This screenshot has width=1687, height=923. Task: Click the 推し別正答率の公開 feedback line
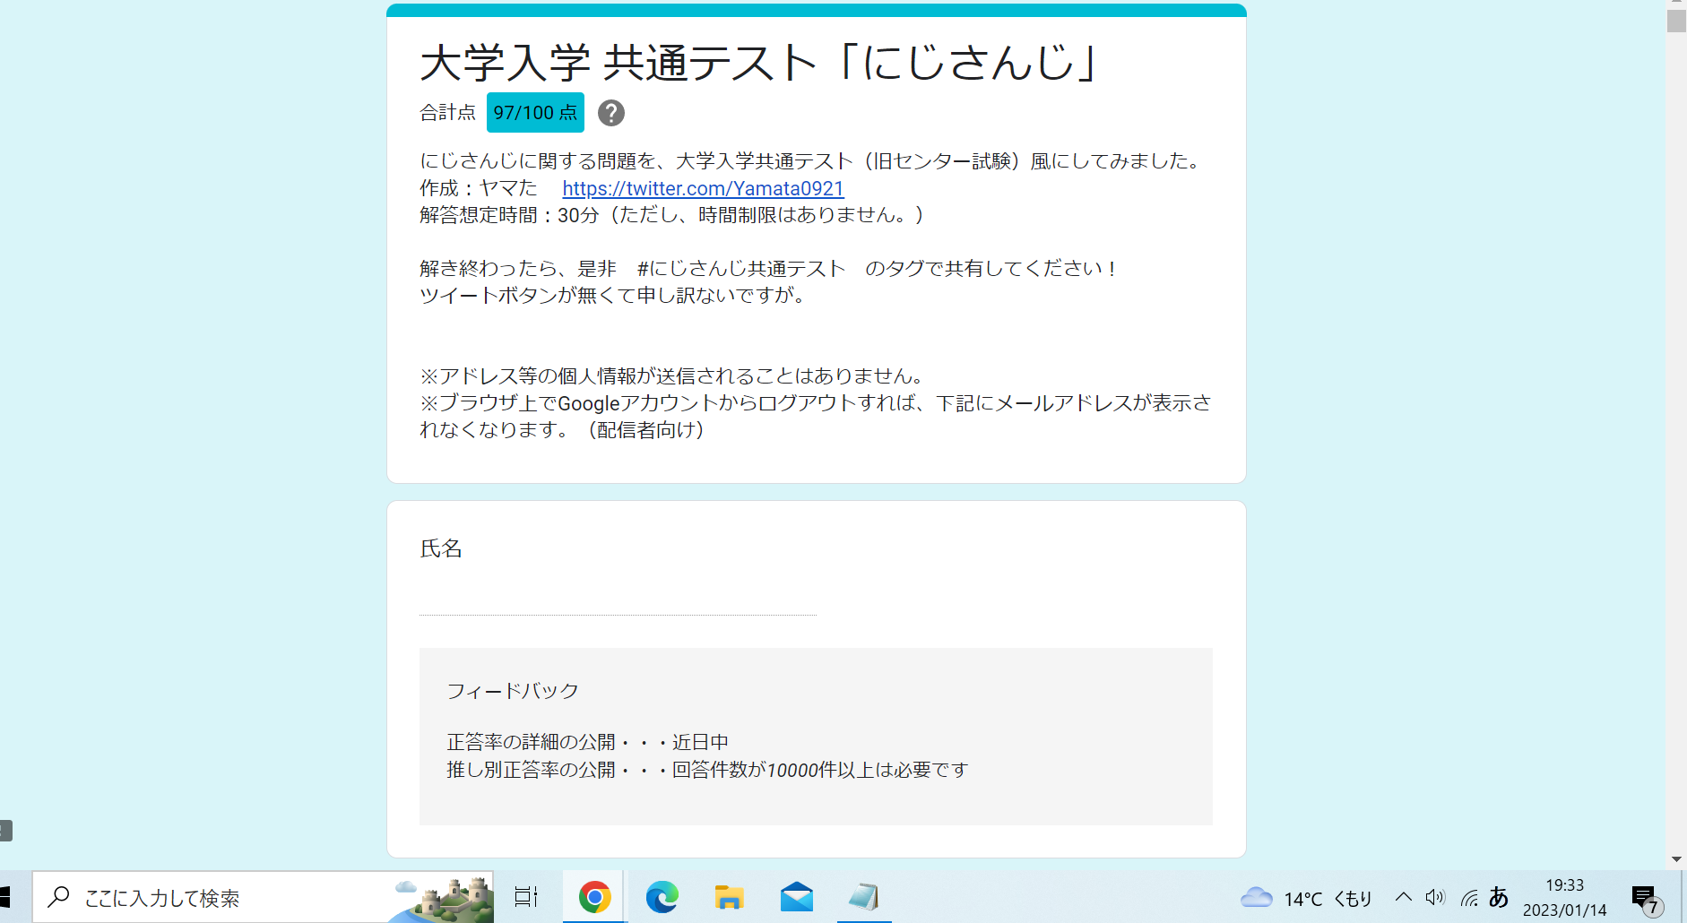tap(707, 770)
